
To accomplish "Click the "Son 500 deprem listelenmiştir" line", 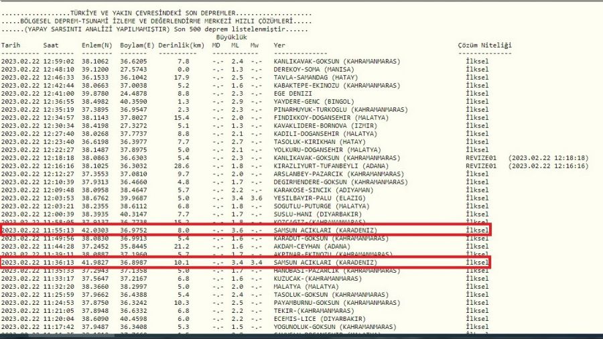I will click(x=230, y=29).
